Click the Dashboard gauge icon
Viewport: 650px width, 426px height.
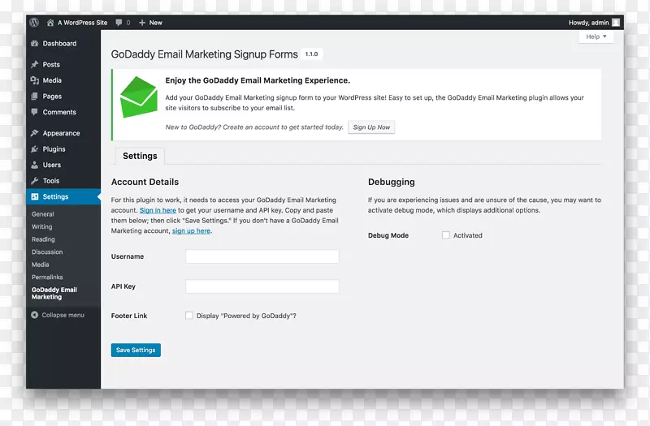(34, 44)
